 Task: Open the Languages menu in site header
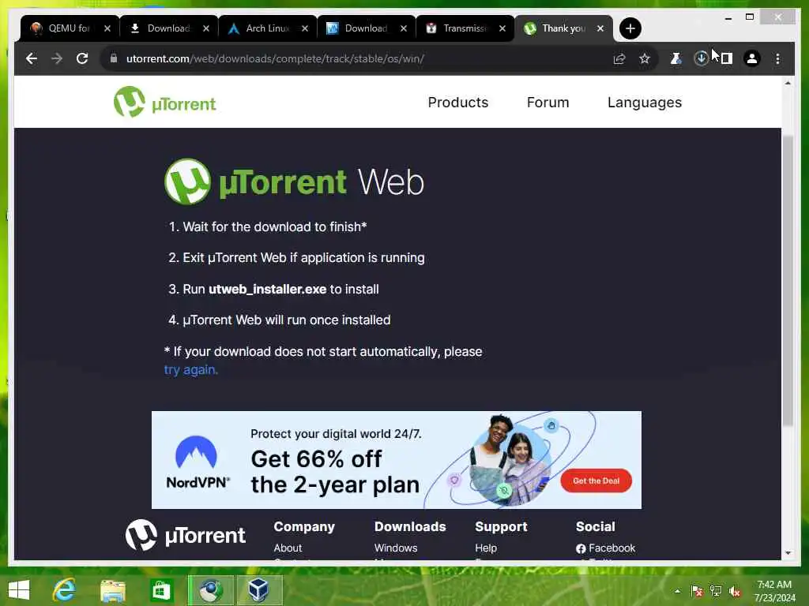click(645, 103)
